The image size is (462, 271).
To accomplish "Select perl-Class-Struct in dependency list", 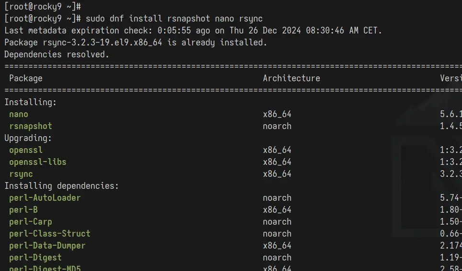I will coord(50,234).
